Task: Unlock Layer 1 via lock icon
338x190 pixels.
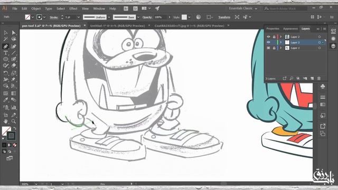Action: tap(274, 48)
